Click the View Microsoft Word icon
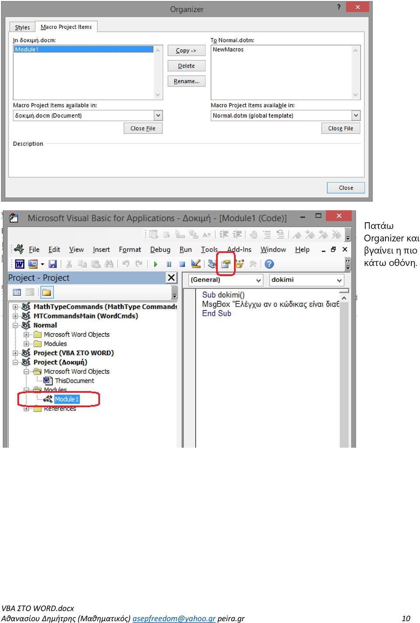This screenshot has height=623, width=420. click(20, 264)
